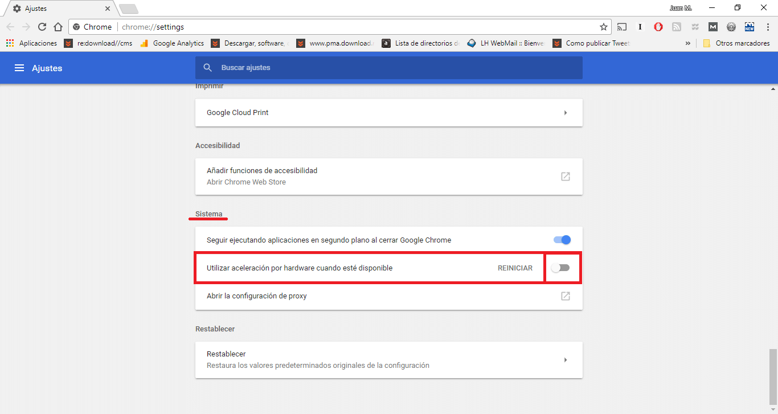Enable hardware acceleration switch
The image size is (778, 414).
560,268
